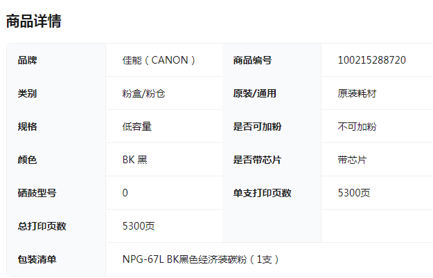Click the 单支打印页数 label
The height and width of the screenshot is (278, 433).
point(263,193)
